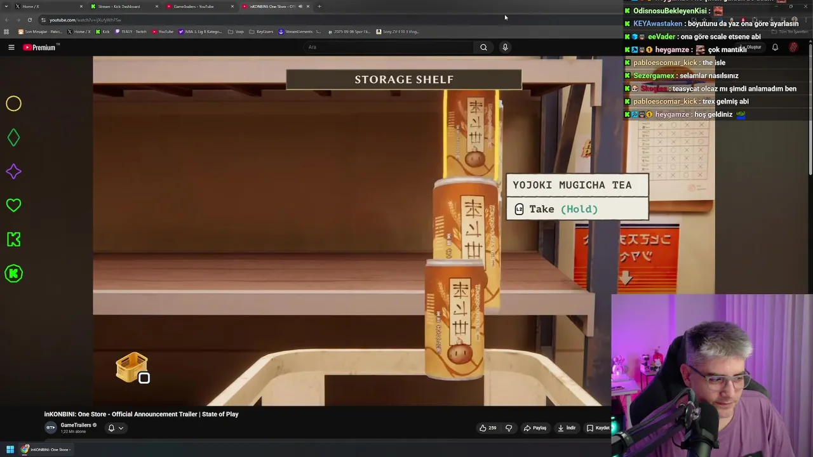Click OdisnosuBekleyenKisi username in chat

pos(669,11)
